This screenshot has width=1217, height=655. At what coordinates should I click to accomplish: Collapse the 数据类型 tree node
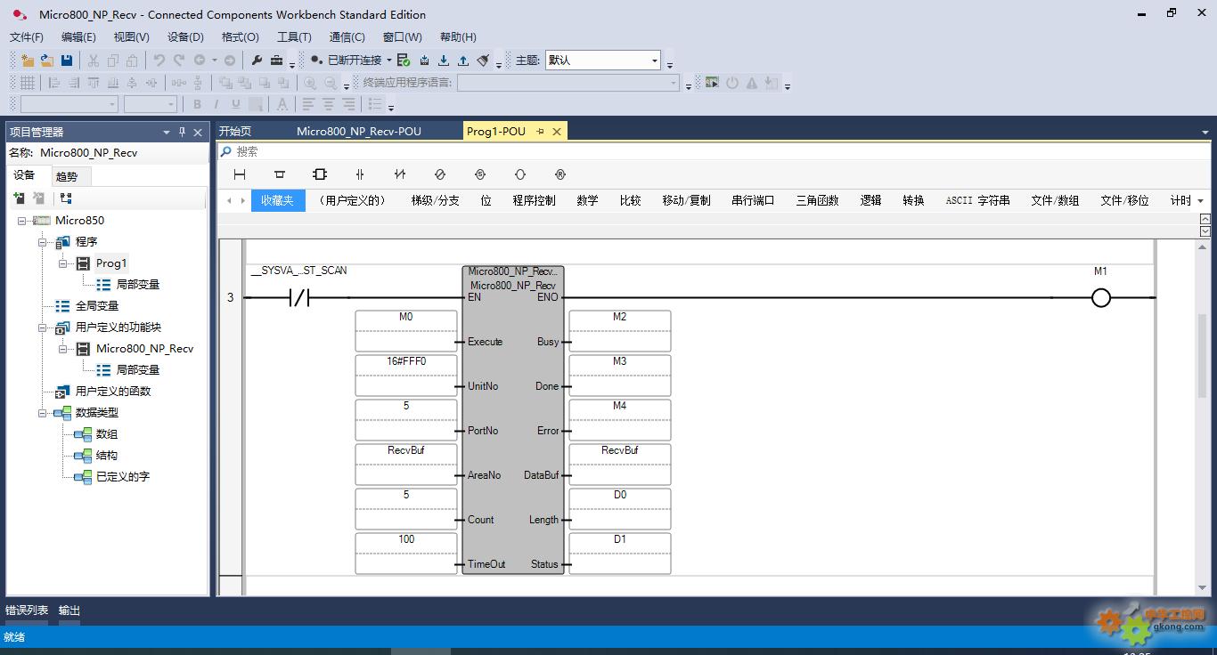tap(42, 413)
